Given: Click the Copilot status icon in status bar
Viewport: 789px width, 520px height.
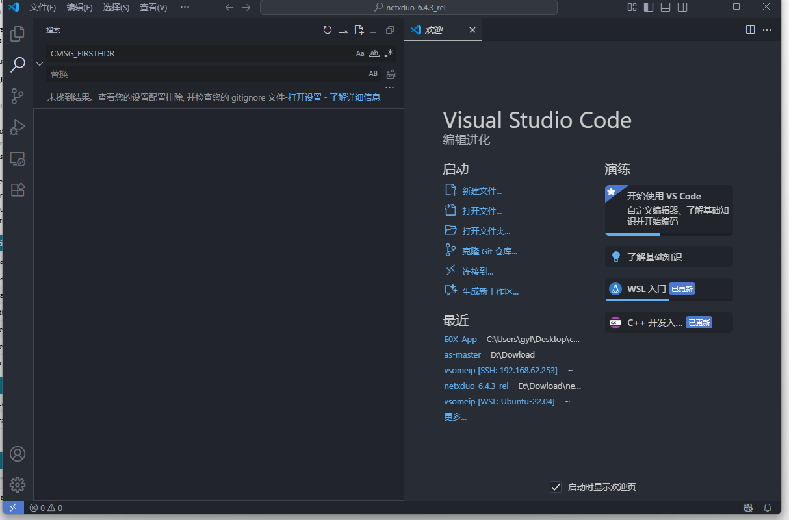Looking at the screenshot, I should pyautogui.click(x=748, y=508).
